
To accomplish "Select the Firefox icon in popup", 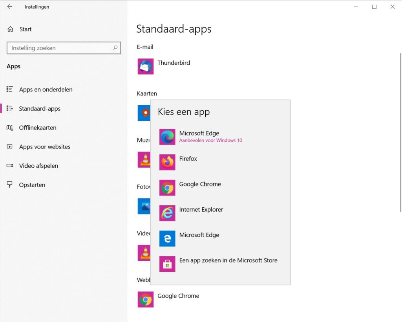I will [x=167, y=162].
